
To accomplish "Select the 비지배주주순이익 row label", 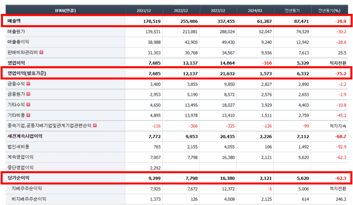I will click(x=29, y=199).
